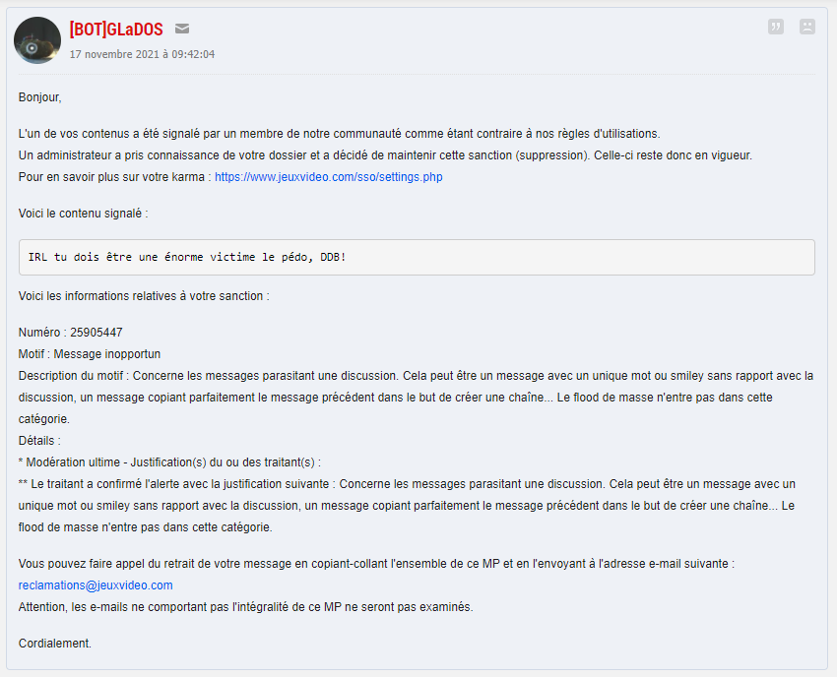The image size is (837, 677).
Task: Click the "Voici le contenu signalé" line
Action: pos(84,214)
